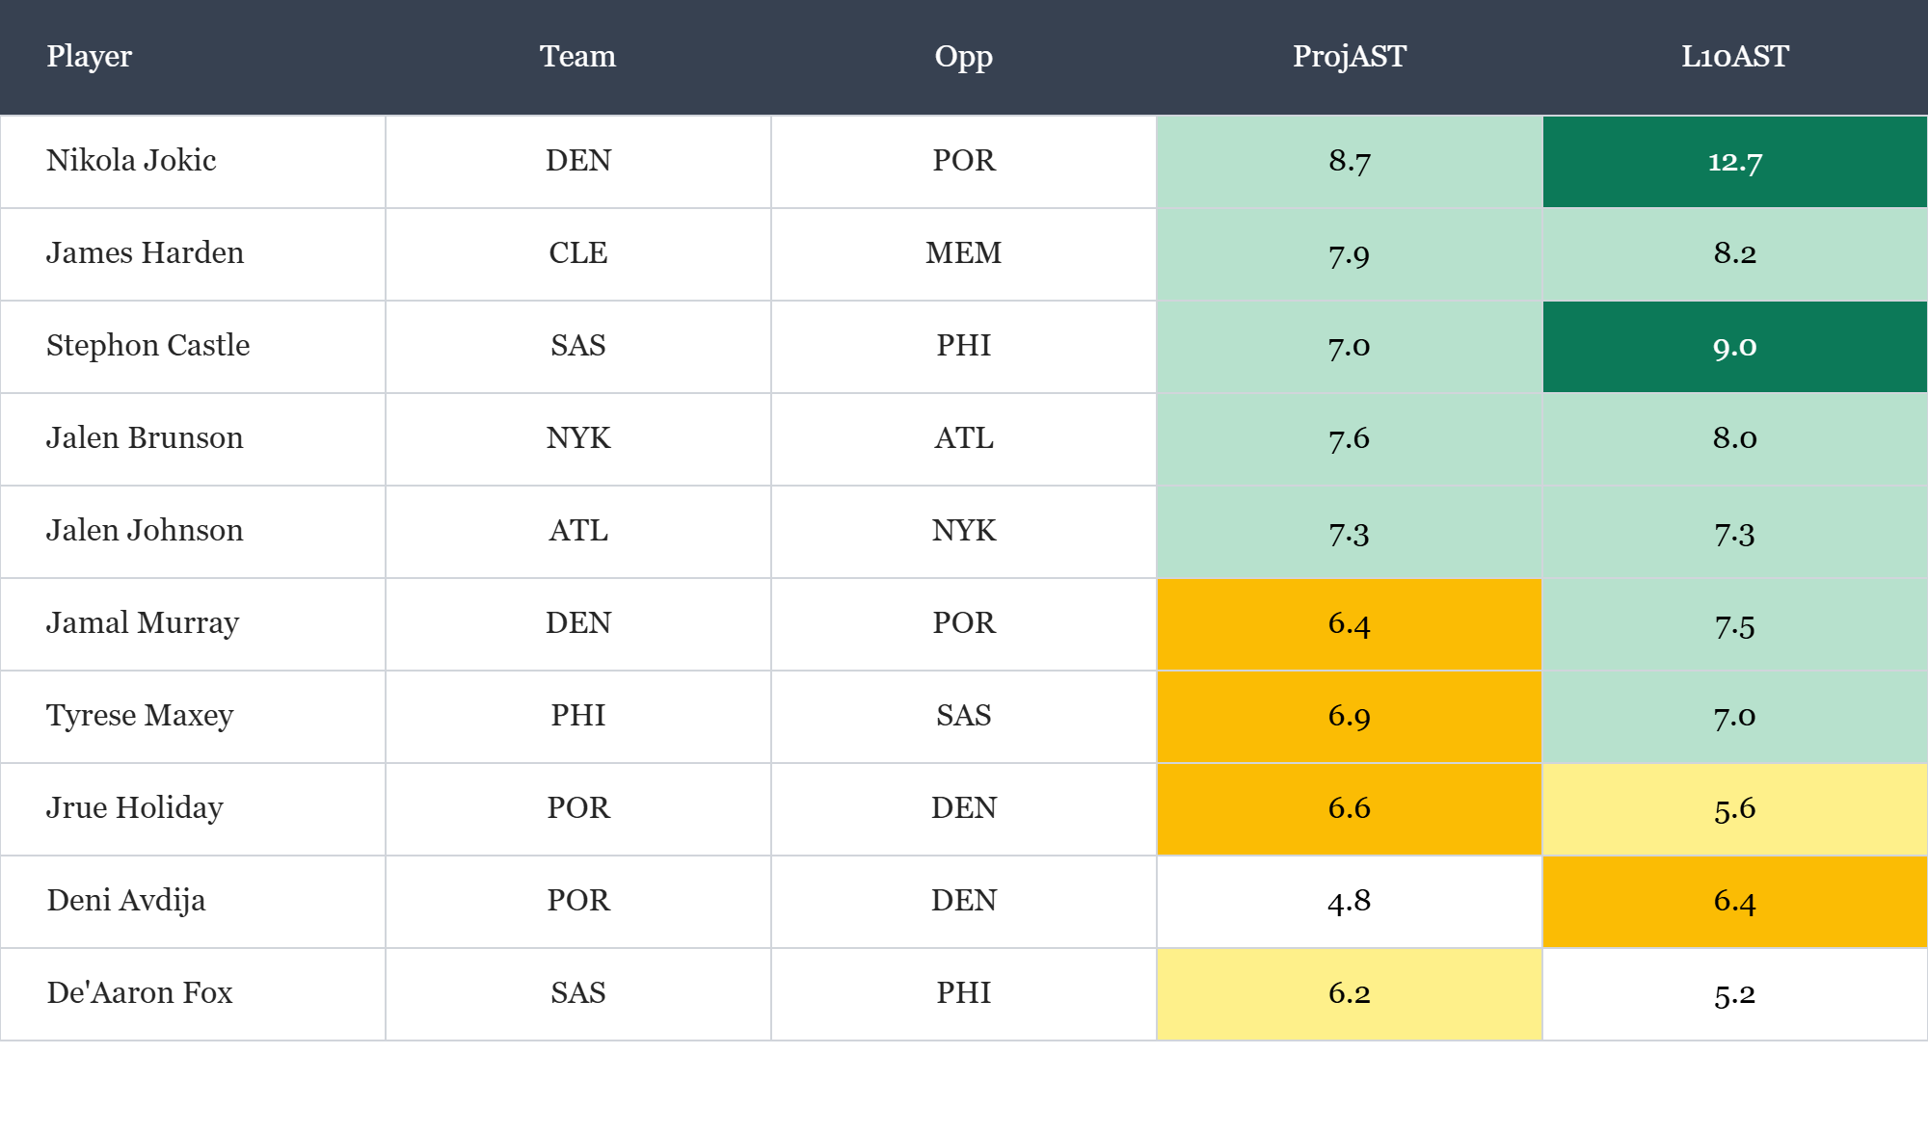Click the Opp column header

[x=963, y=57]
